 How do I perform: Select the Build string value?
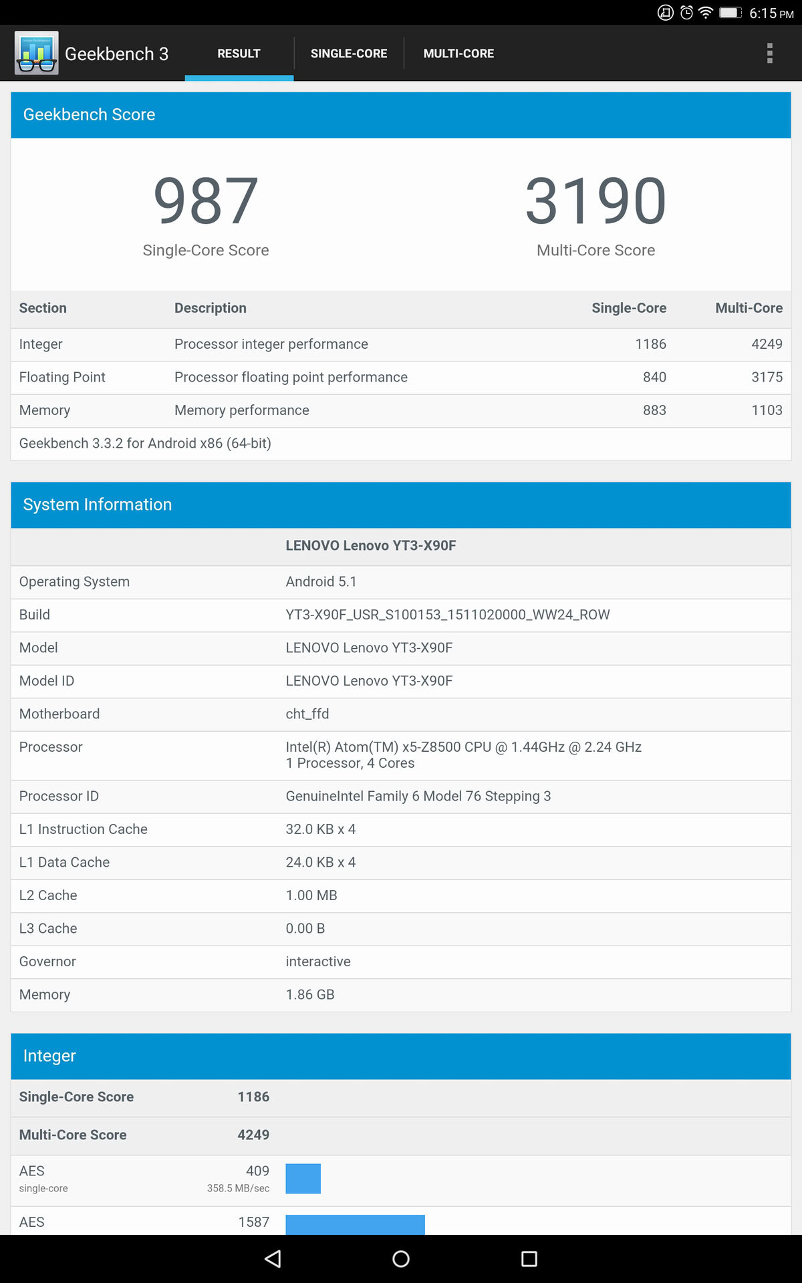pos(448,615)
